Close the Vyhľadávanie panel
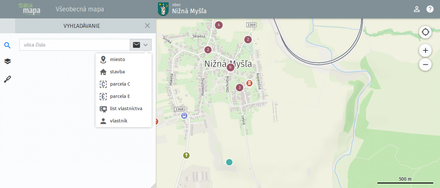Image resolution: width=440 pixels, height=188 pixels. (147, 26)
